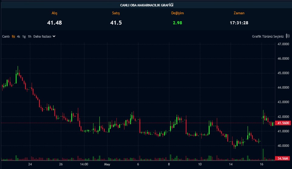Viewport: 292px width, 169px height.
Task: Click the May label on time axis
Action: click(107, 164)
